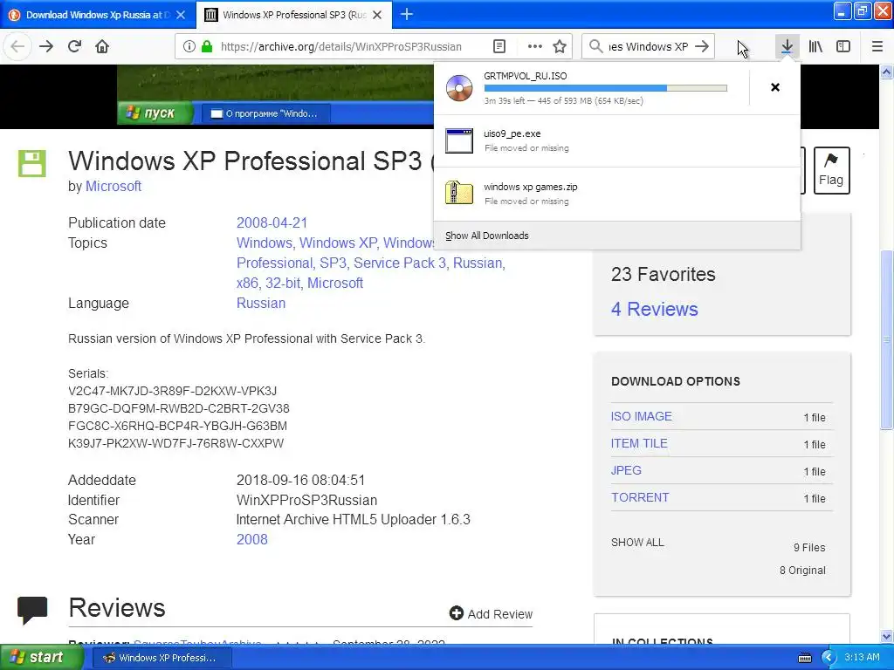Click the search magnifier icon
Image resolution: width=894 pixels, height=670 pixels.
tap(595, 46)
